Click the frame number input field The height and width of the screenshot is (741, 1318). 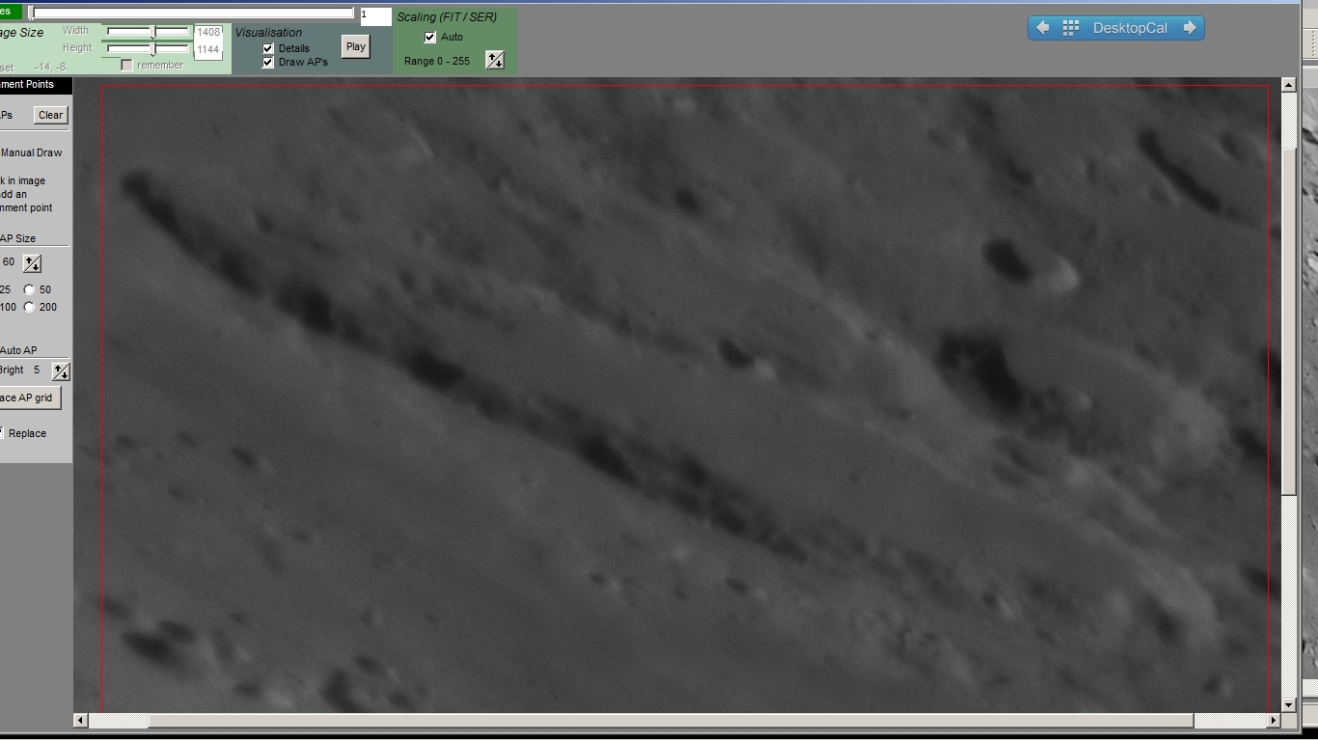point(375,15)
